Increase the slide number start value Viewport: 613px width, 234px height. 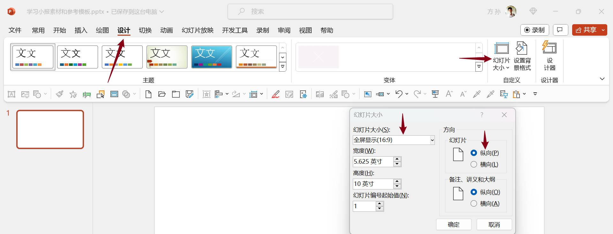[379, 204]
